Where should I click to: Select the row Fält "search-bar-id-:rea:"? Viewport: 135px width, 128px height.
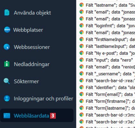[x=106, y=80]
